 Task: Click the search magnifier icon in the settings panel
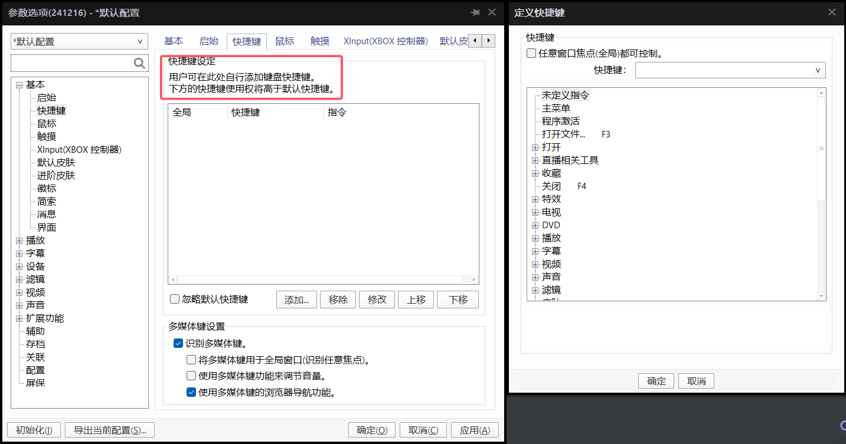click(139, 64)
